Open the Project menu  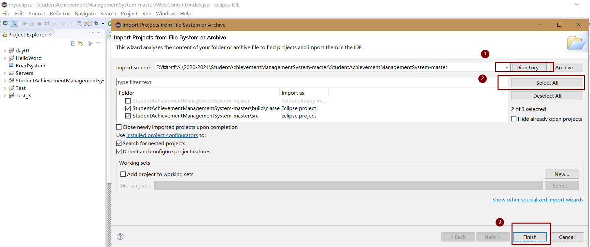(129, 13)
